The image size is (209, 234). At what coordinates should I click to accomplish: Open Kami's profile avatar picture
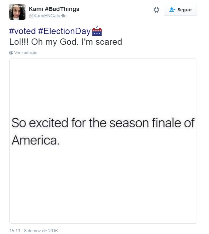pyautogui.click(x=17, y=12)
